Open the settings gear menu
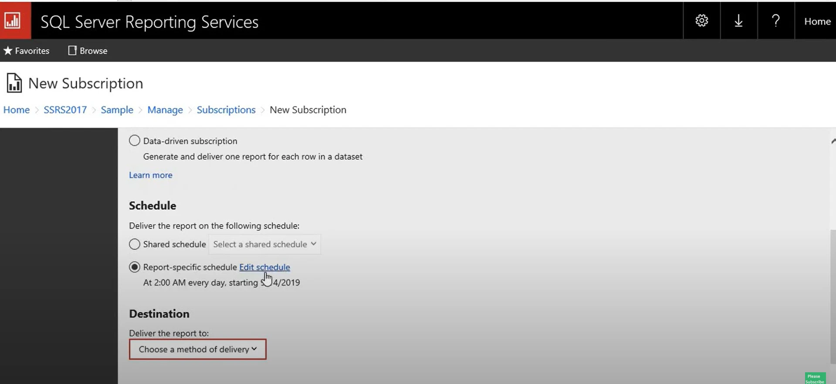This screenshot has height=384, width=836. click(x=701, y=21)
